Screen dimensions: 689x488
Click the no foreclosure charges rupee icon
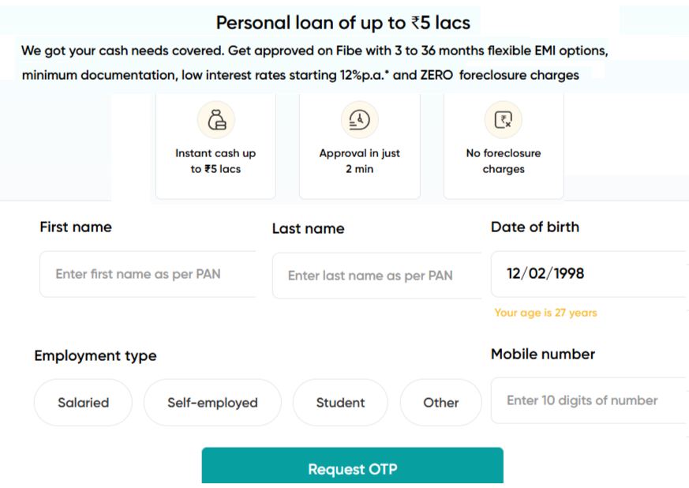[504, 120]
